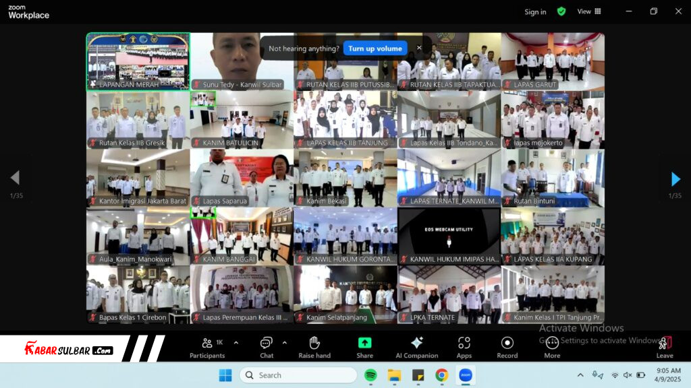This screenshot has height=388, width=691.
Task: Click Turn up volume button
Action: tap(375, 48)
